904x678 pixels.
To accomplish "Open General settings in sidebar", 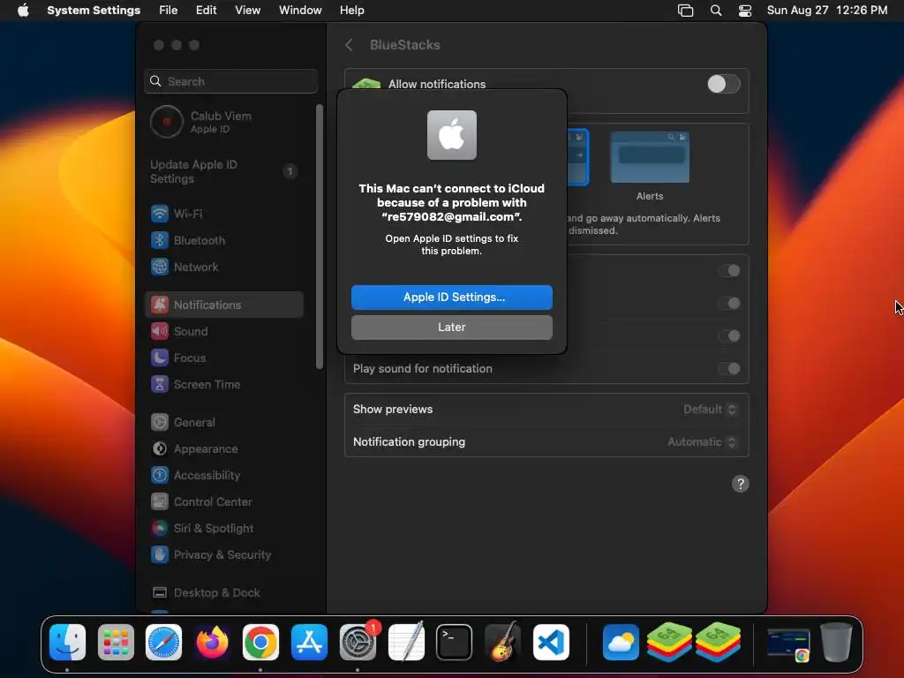I will coord(223,423).
